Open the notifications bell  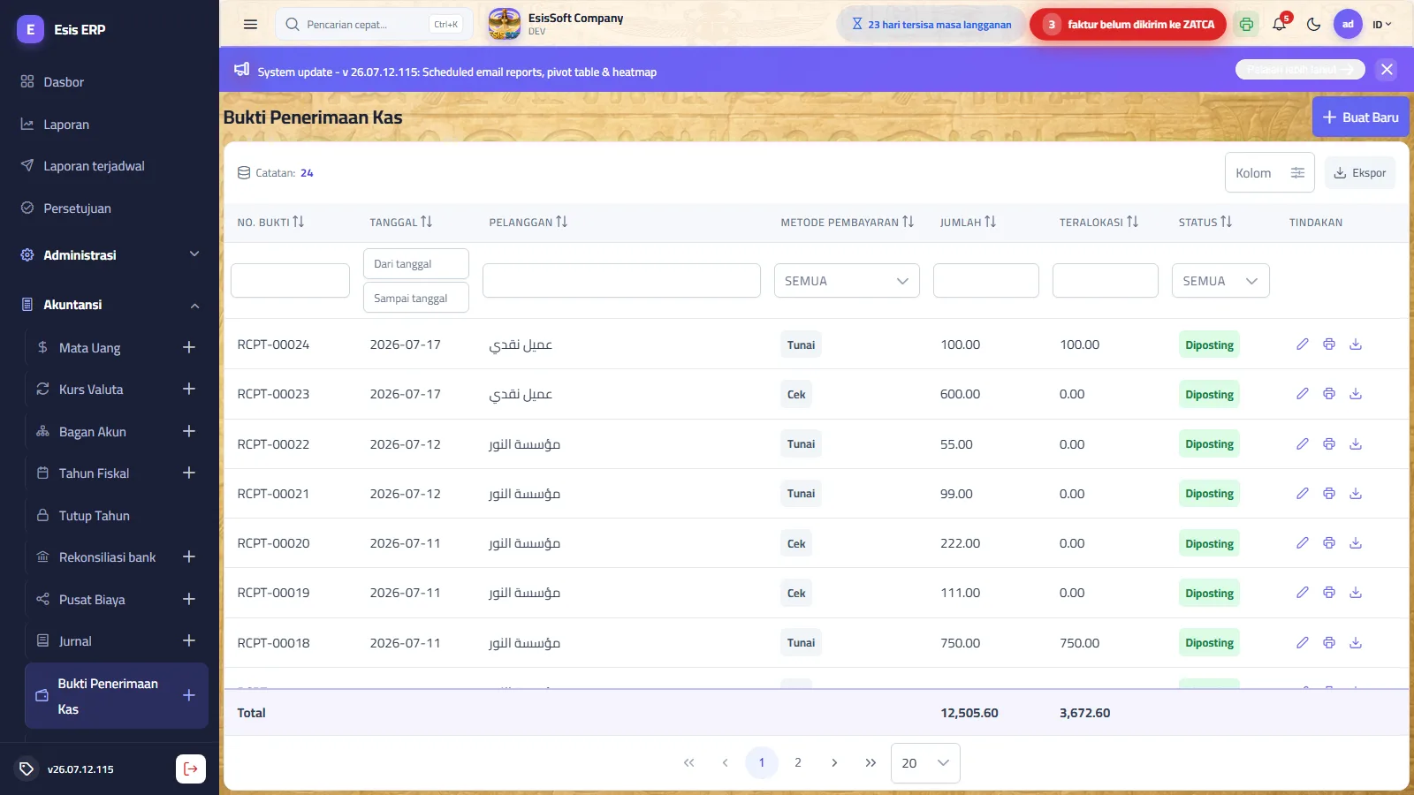pos(1280,25)
